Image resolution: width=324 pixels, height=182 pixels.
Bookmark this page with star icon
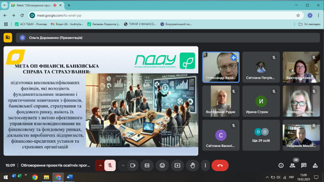[298, 15]
